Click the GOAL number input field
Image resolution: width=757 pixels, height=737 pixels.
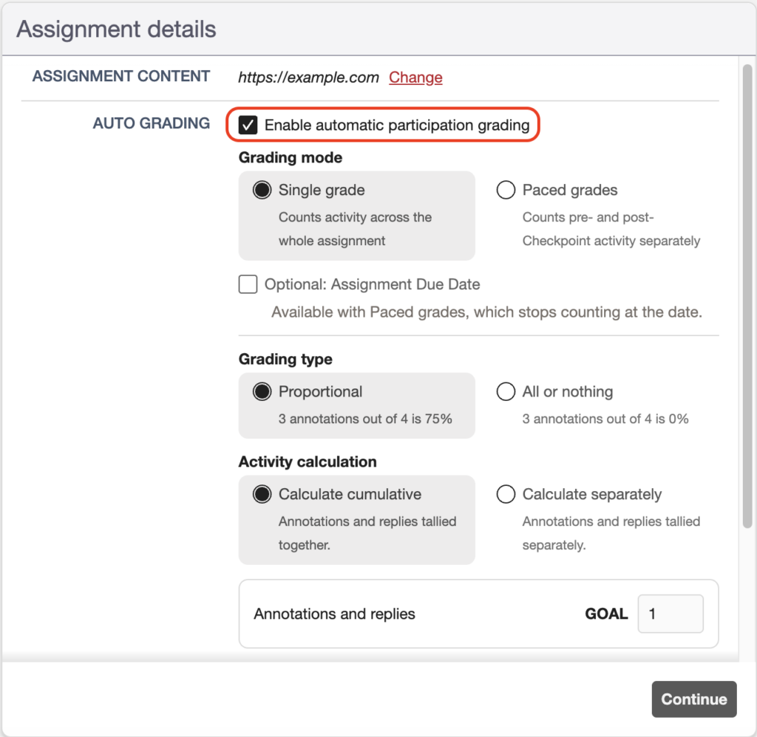click(x=670, y=614)
